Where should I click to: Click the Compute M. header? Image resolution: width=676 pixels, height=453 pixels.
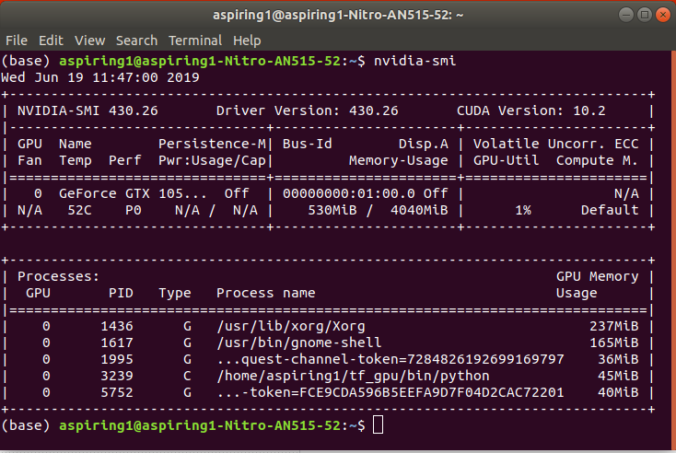pos(597,161)
